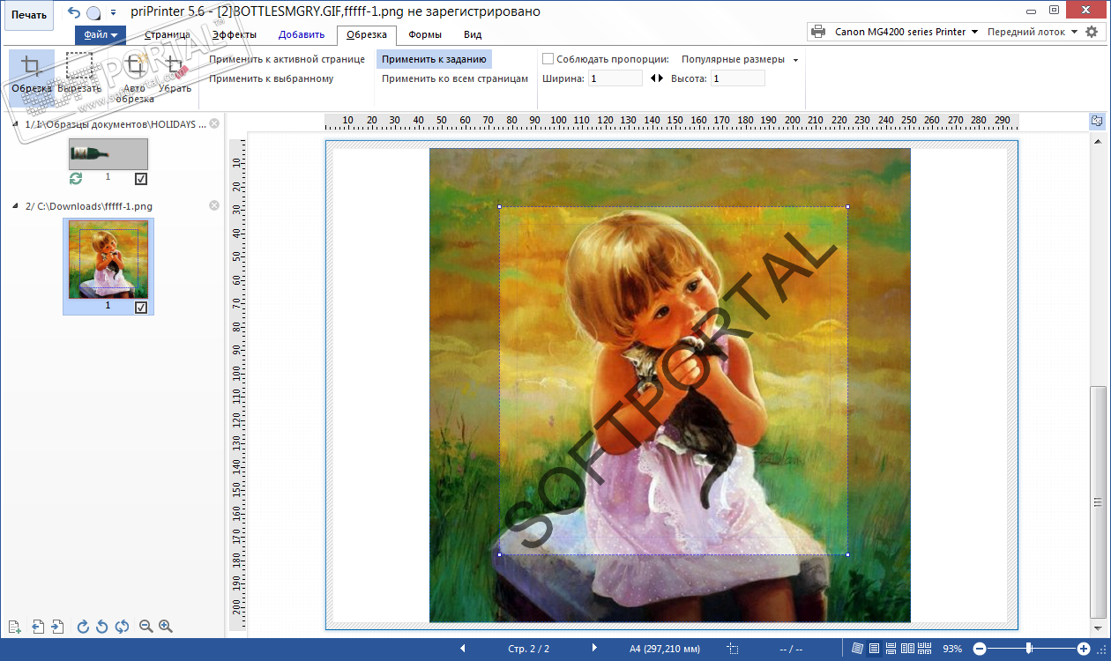Click Применить к активной странице
Viewport: 1111px width, 661px height.
[x=287, y=59]
